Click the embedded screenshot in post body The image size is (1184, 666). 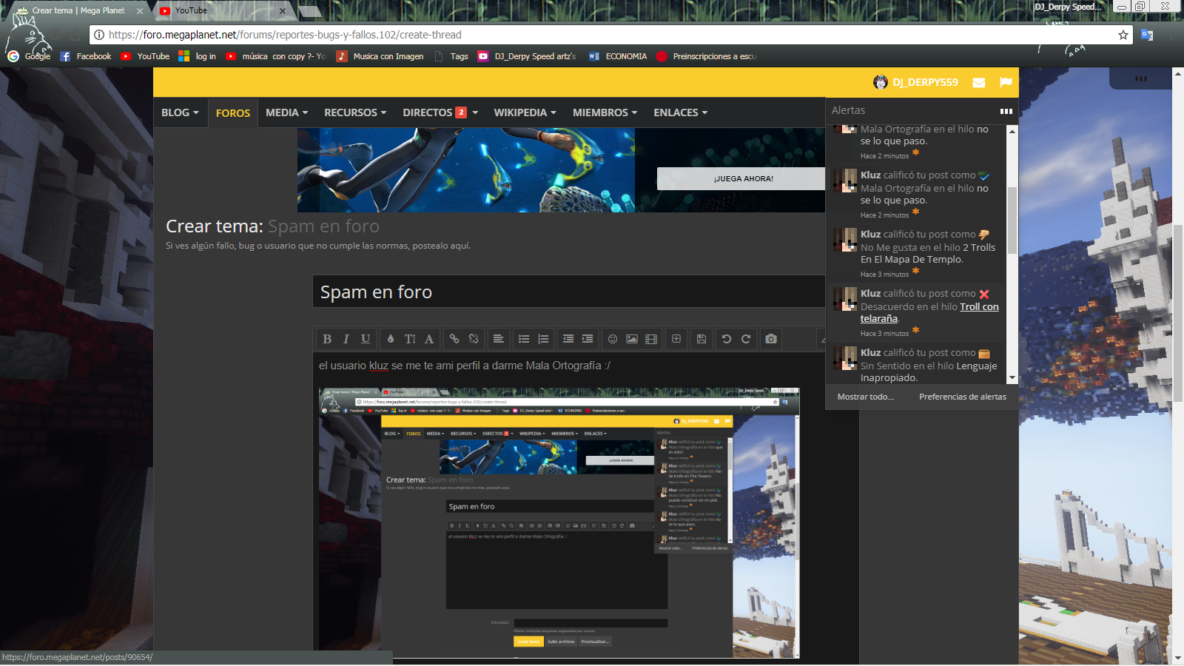559,522
